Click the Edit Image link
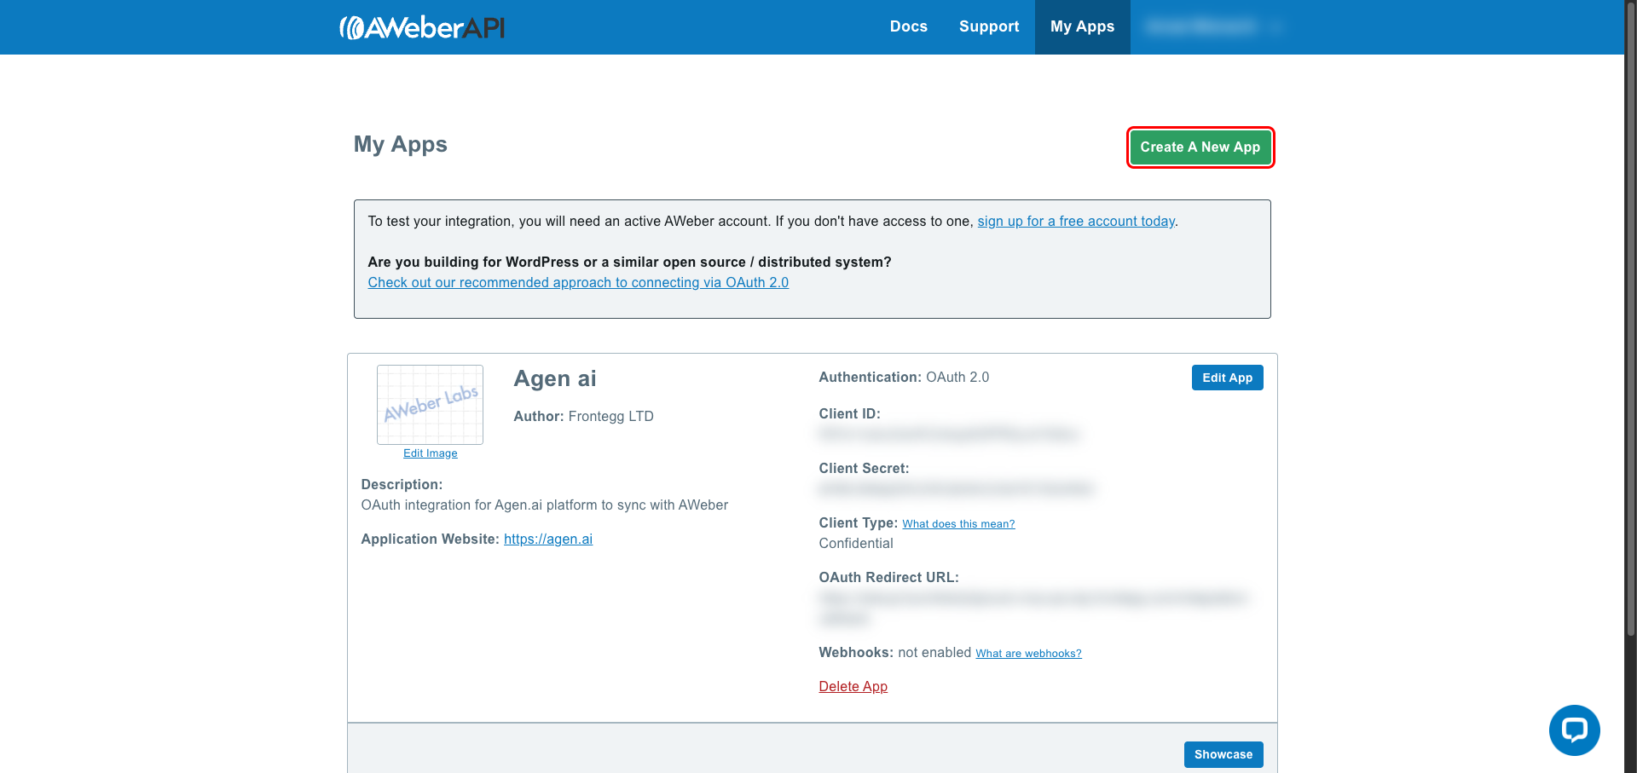This screenshot has width=1637, height=773. click(x=430, y=453)
